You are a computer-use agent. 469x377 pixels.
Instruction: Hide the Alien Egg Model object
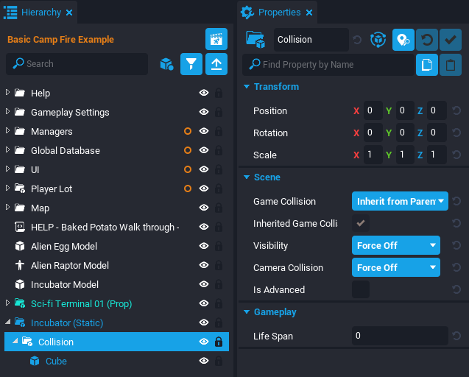point(204,246)
